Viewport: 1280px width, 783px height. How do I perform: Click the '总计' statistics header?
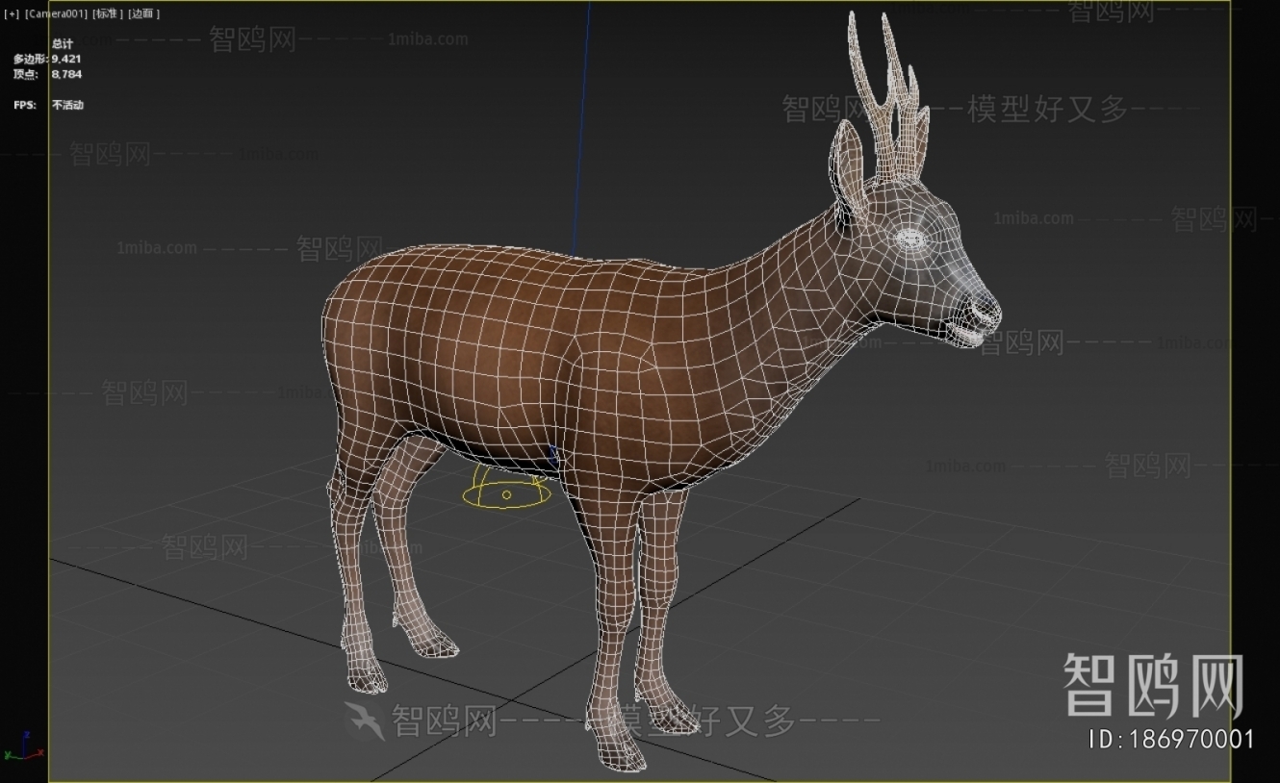click(63, 44)
